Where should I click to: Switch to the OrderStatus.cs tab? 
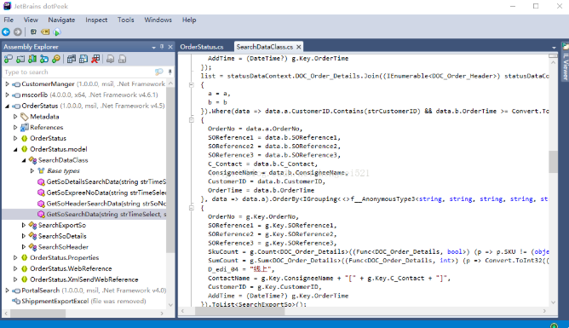click(202, 47)
